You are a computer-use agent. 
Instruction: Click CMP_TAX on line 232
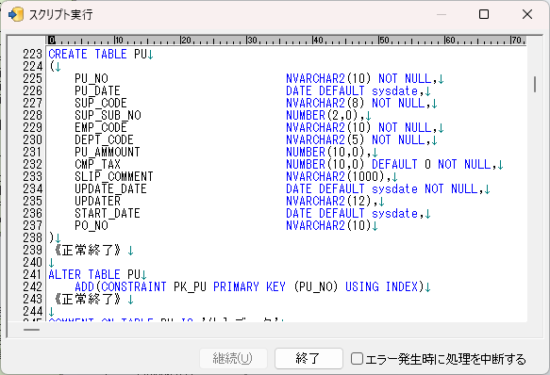(97, 164)
